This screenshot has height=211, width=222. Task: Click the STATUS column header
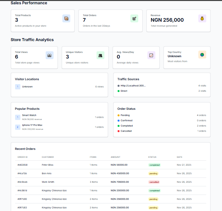point(152,157)
